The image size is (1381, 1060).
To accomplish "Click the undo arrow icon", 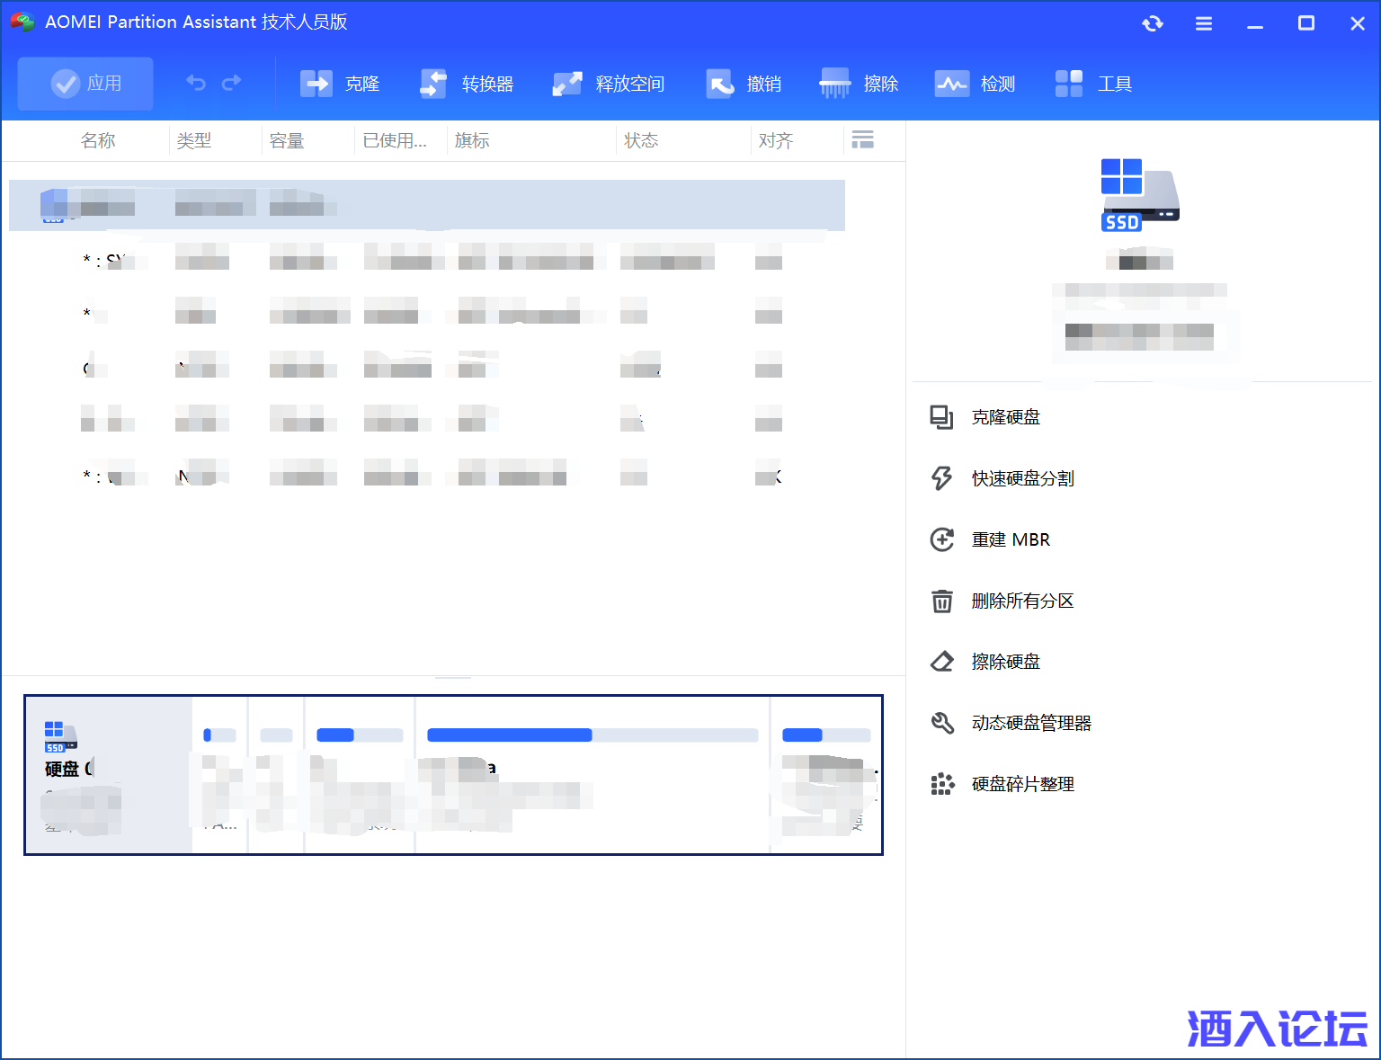I will coord(196,84).
